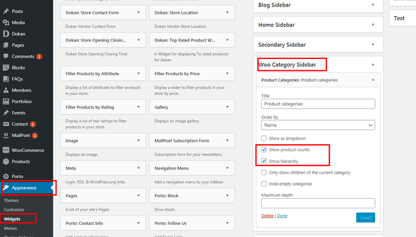Click the Blocks icon in sidebar
Image resolution: width=416 pixels, height=237 pixels.
coord(6,68)
